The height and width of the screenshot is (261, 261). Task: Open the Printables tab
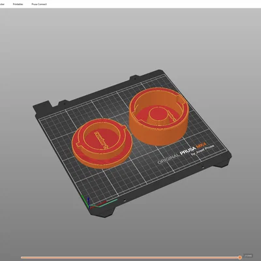18,4
